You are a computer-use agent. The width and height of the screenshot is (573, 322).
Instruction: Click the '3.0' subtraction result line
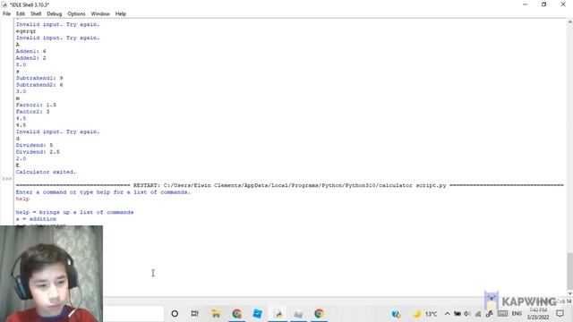pos(21,91)
